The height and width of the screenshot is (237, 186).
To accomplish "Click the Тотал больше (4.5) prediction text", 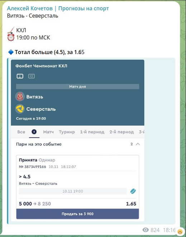I will pos(49,52).
